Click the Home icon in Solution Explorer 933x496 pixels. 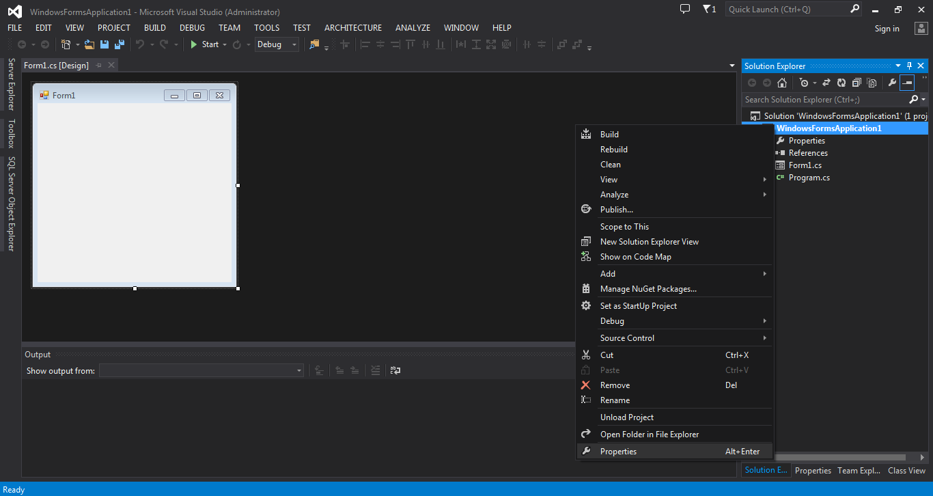click(782, 83)
